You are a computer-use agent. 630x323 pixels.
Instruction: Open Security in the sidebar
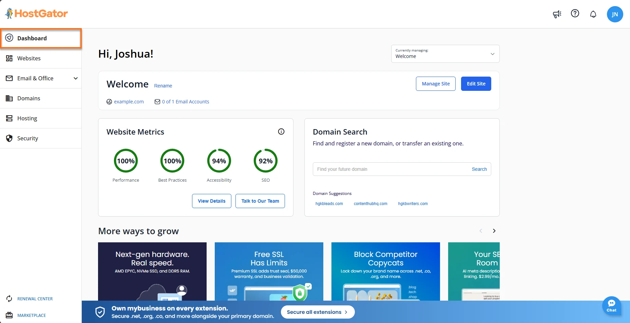41,138
